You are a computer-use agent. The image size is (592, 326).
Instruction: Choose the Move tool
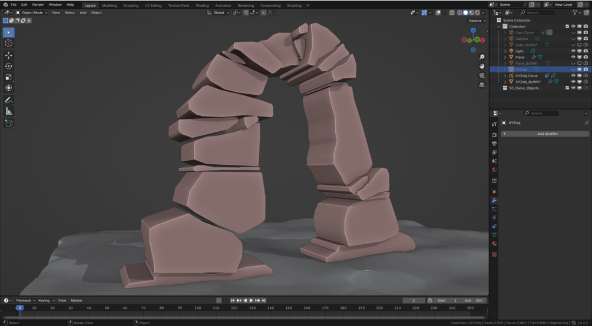point(8,55)
